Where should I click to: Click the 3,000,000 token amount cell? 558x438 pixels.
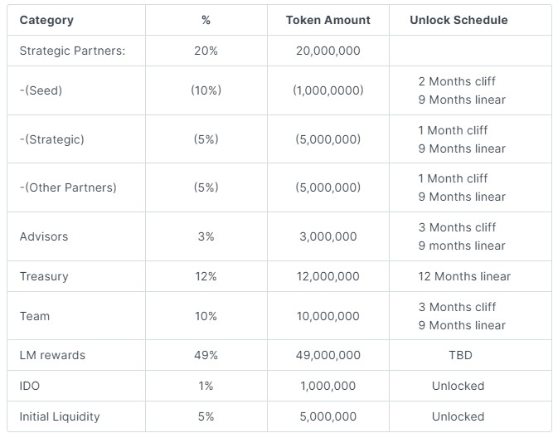tap(328, 236)
